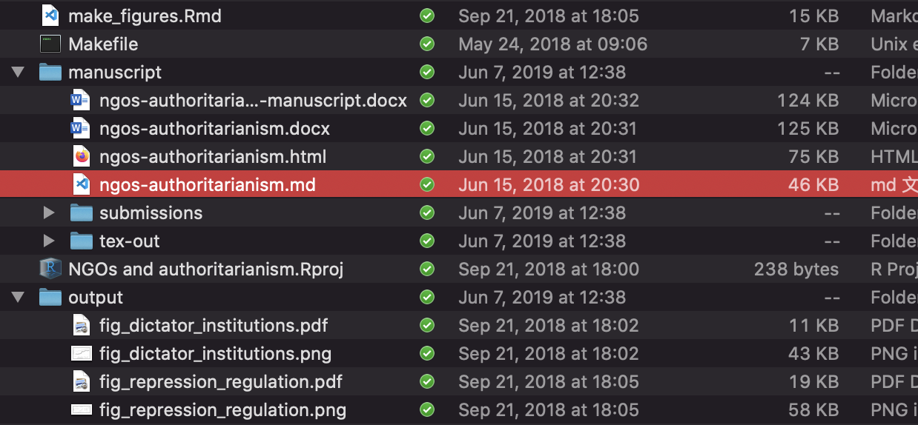The height and width of the screenshot is (425, 918).
Task: Click the green sync checkmark for the tex-out folder
Action: click(x=426, y=241)
